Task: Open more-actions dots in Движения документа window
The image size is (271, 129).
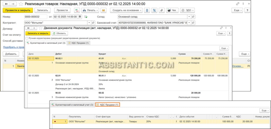Action: click(226, 28)
